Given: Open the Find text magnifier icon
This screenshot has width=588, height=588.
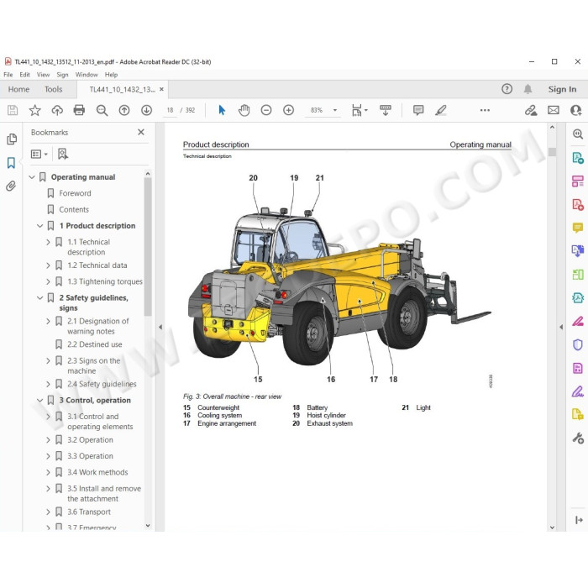Looking at the screenshot, I should [102, 110].
